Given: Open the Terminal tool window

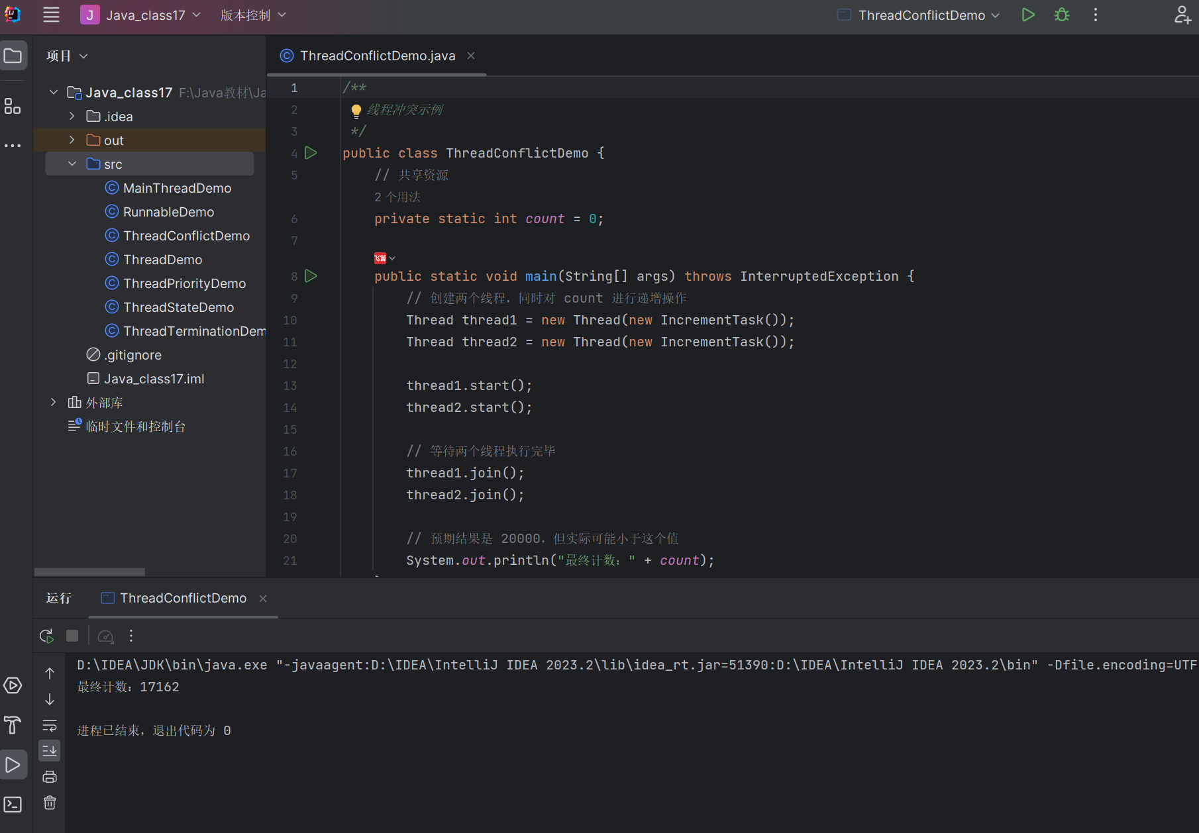Looking at the screenshot, I should point(13,805).
